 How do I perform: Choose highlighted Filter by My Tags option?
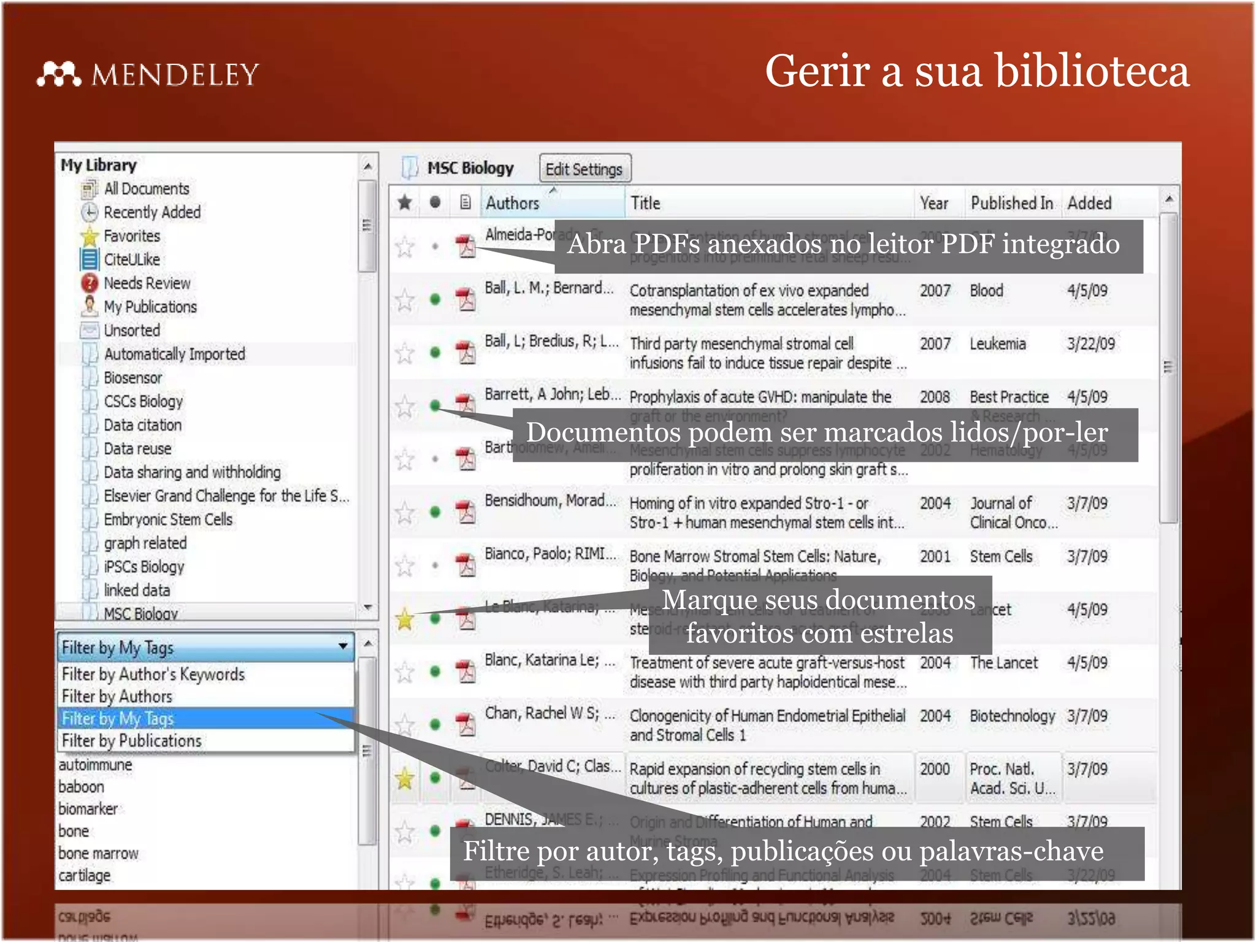point(205,718)
